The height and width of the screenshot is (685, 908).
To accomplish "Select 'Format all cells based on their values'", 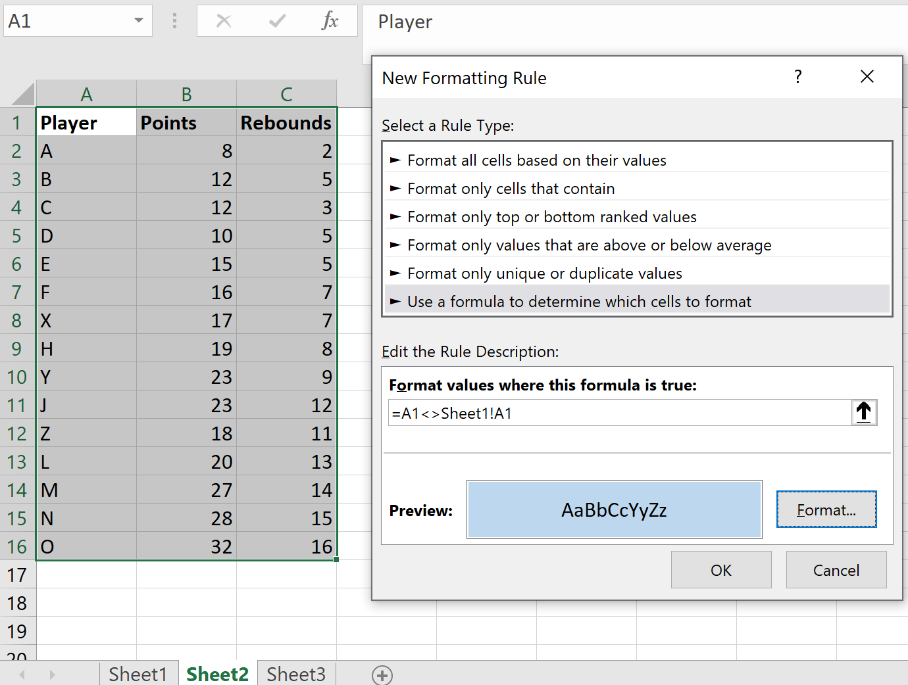I will click(537, 160).
